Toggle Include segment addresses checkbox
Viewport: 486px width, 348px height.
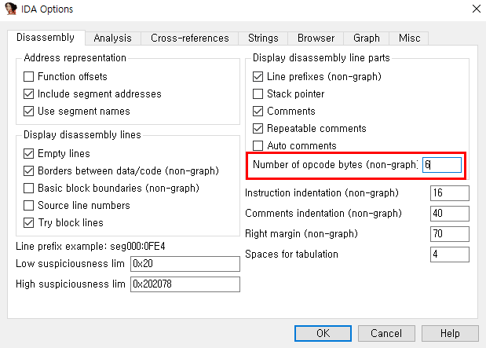click(28, 94)
